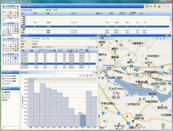Click アクティビティを削除 in the sidebar
Viewport: 173px width, 131px height.
click(9, 79)
